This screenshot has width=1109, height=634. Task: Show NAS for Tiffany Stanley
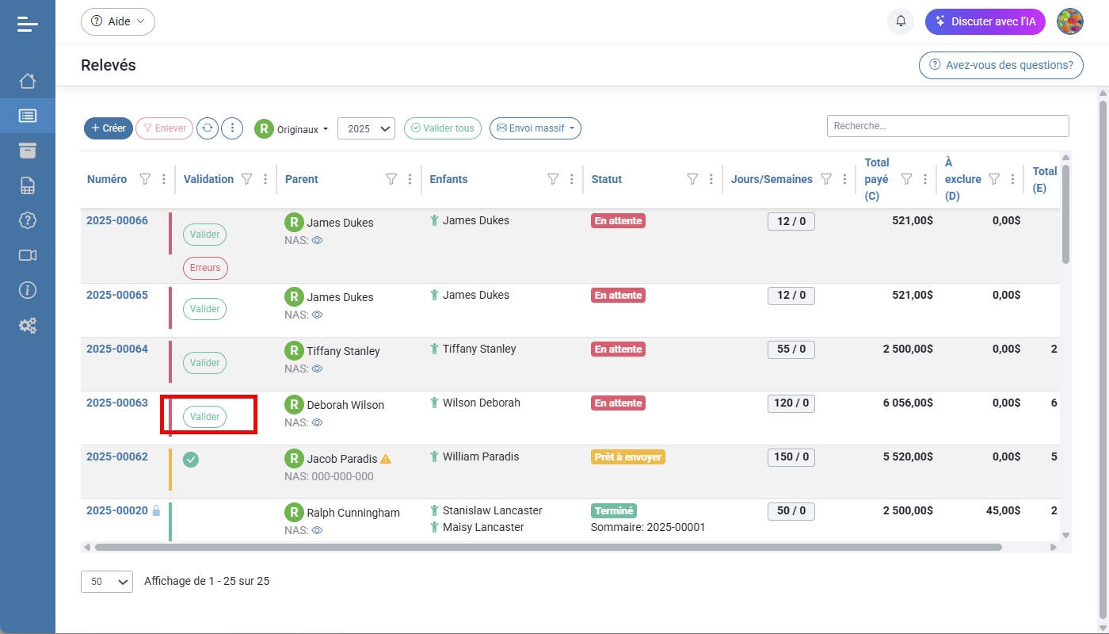click(317, 369)
